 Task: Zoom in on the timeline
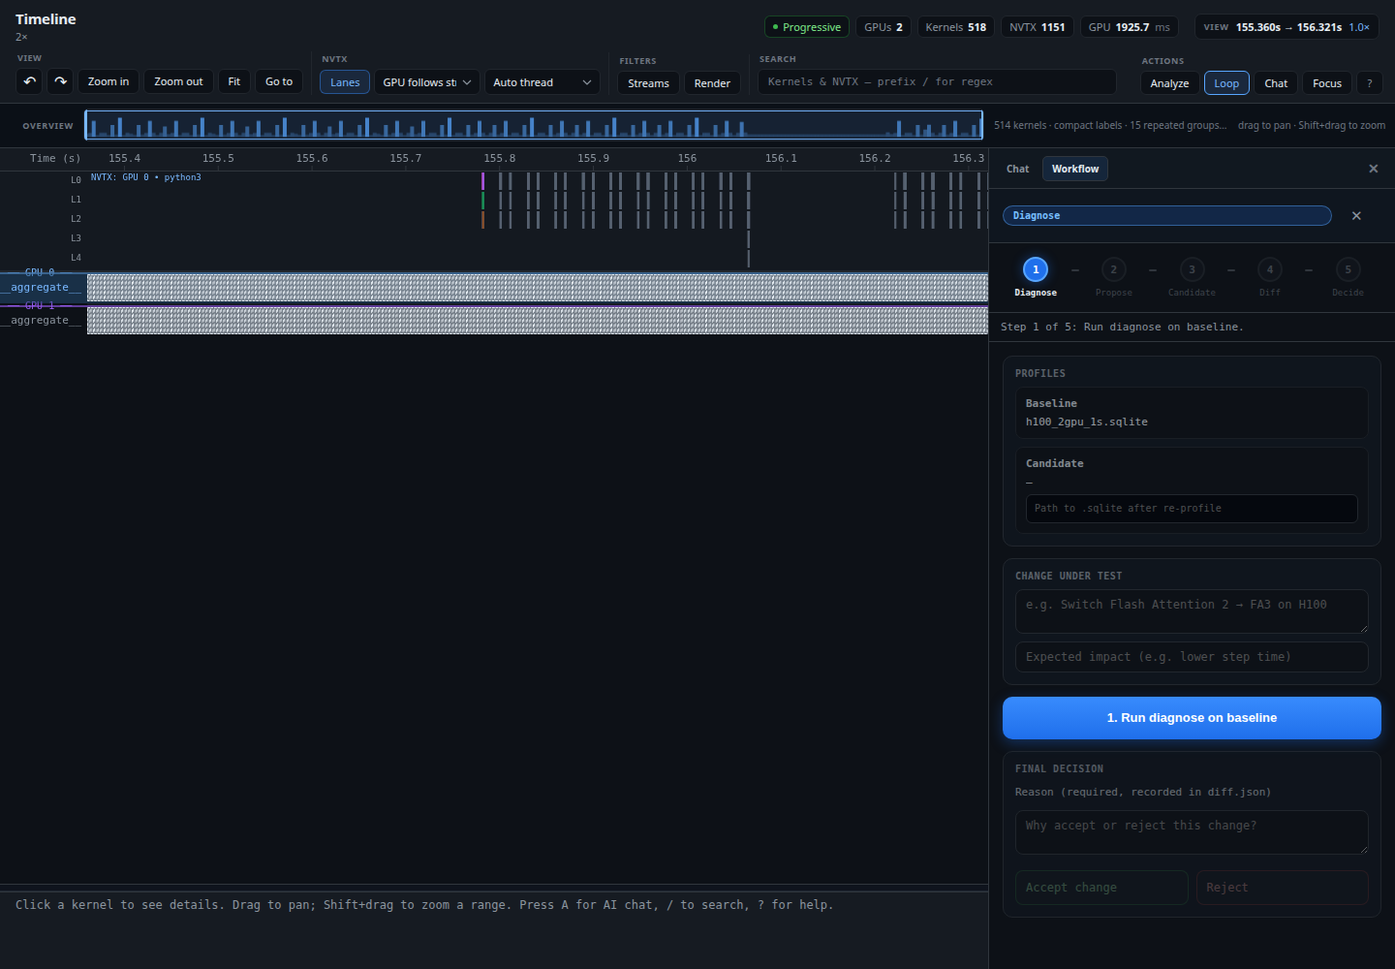(108, 81)
